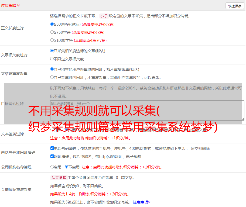Select 不启用 for 公司机构名称清理

pos(67,167)
